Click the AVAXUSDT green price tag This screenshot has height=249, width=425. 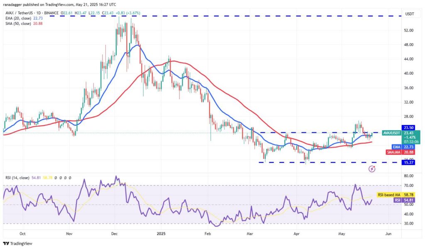391,133
